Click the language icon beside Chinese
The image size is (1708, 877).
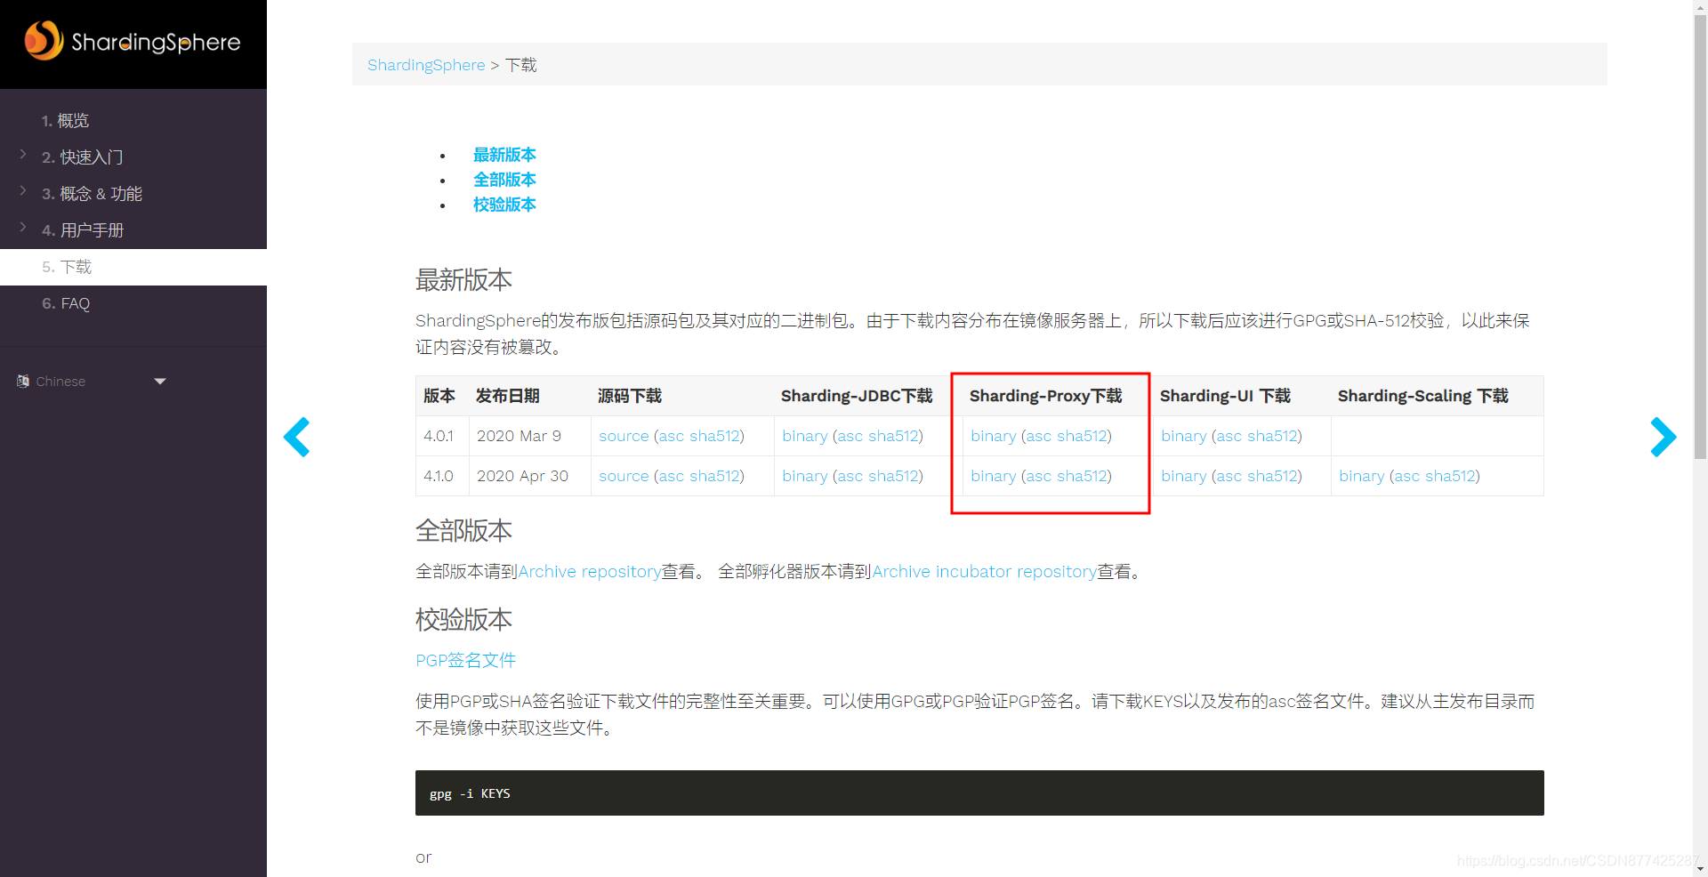pyautogui.click(x=23, y=381)
